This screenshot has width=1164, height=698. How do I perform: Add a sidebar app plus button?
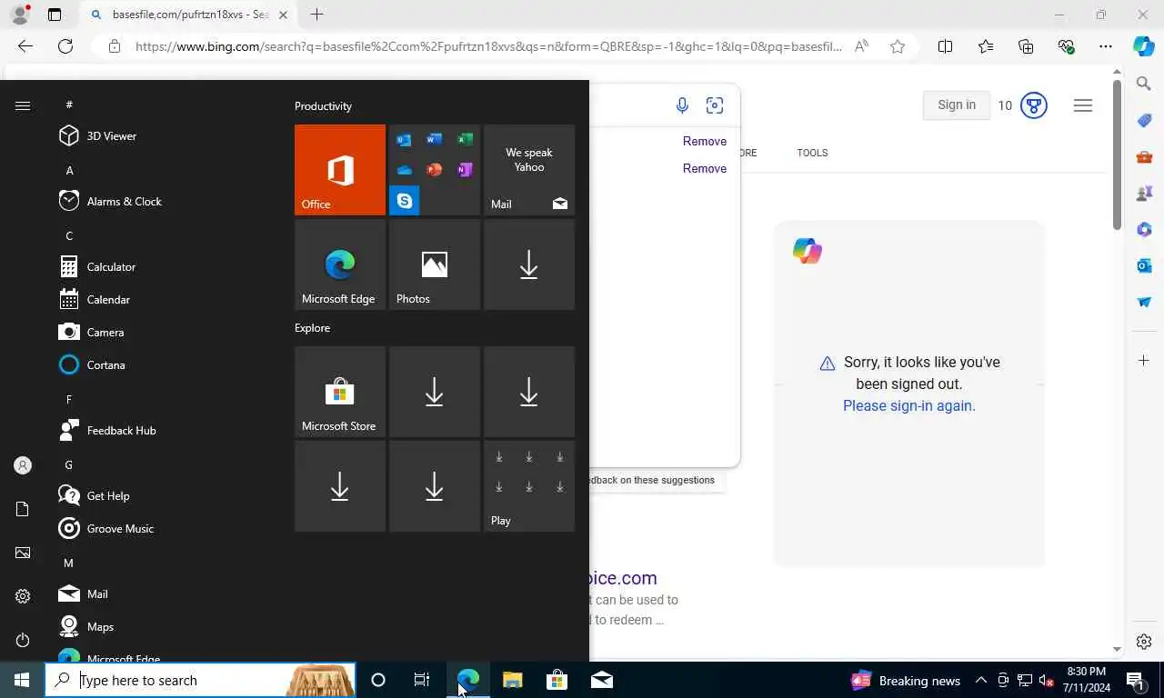[x=1144, y=361]
